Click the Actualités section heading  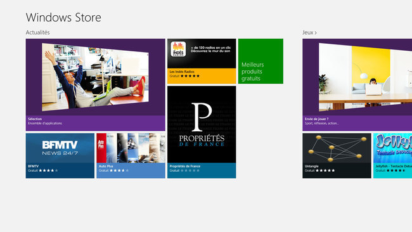(x=37, y=32)
